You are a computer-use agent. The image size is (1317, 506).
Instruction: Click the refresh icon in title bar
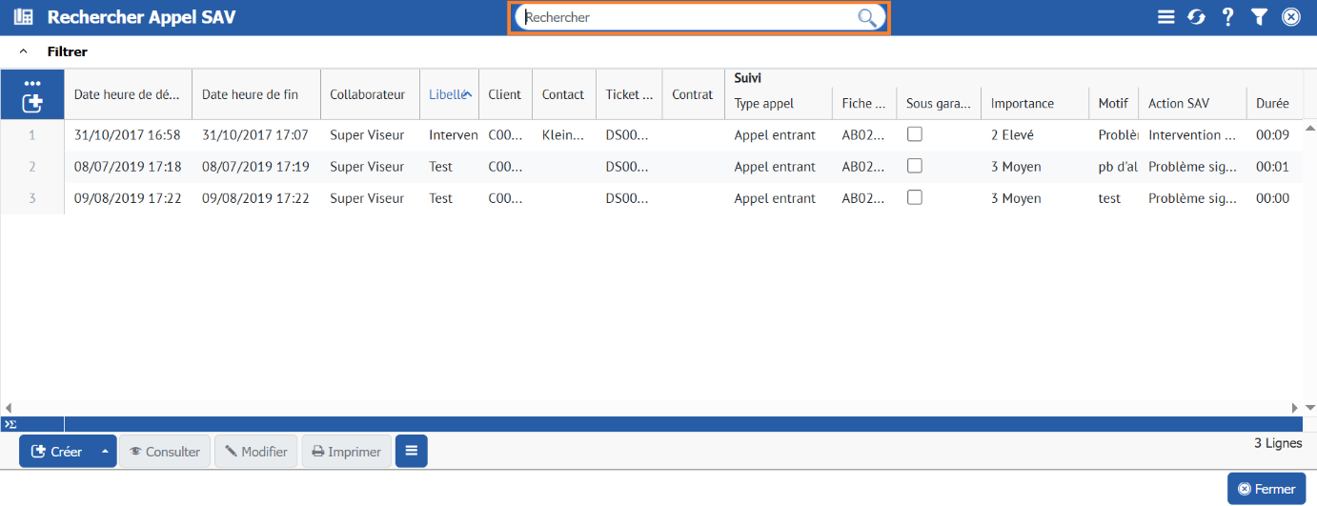(1196, 17)
